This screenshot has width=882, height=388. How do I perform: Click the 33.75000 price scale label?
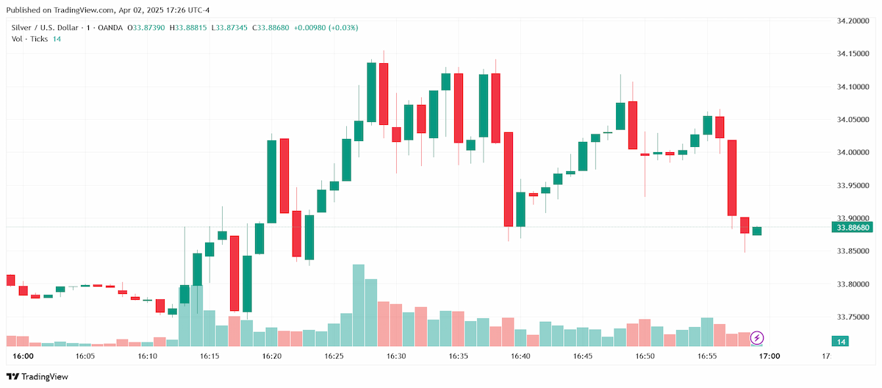pyautogui.click(x=853, y=317)
